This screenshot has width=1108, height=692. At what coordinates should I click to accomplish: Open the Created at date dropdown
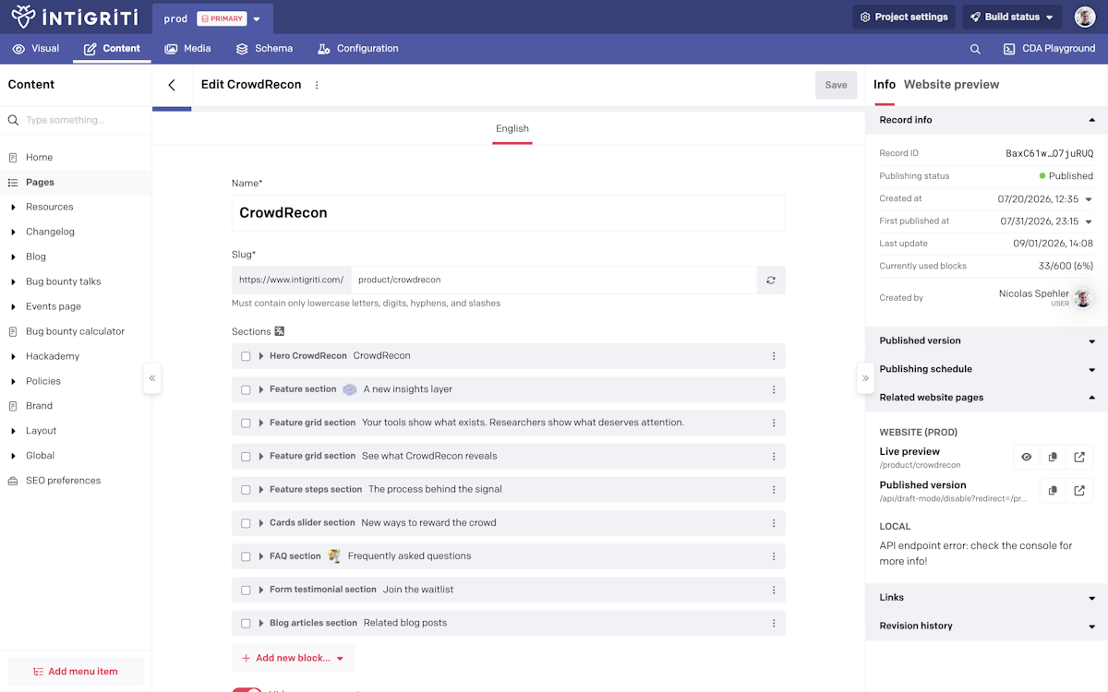1089,199
